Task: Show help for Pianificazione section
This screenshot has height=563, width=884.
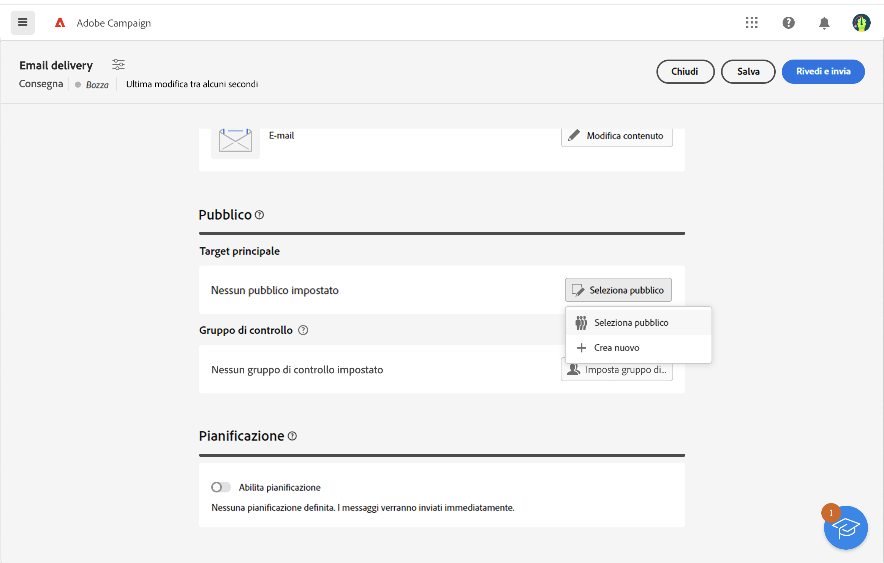Action: pyautogui.click(x=292, y=436)
